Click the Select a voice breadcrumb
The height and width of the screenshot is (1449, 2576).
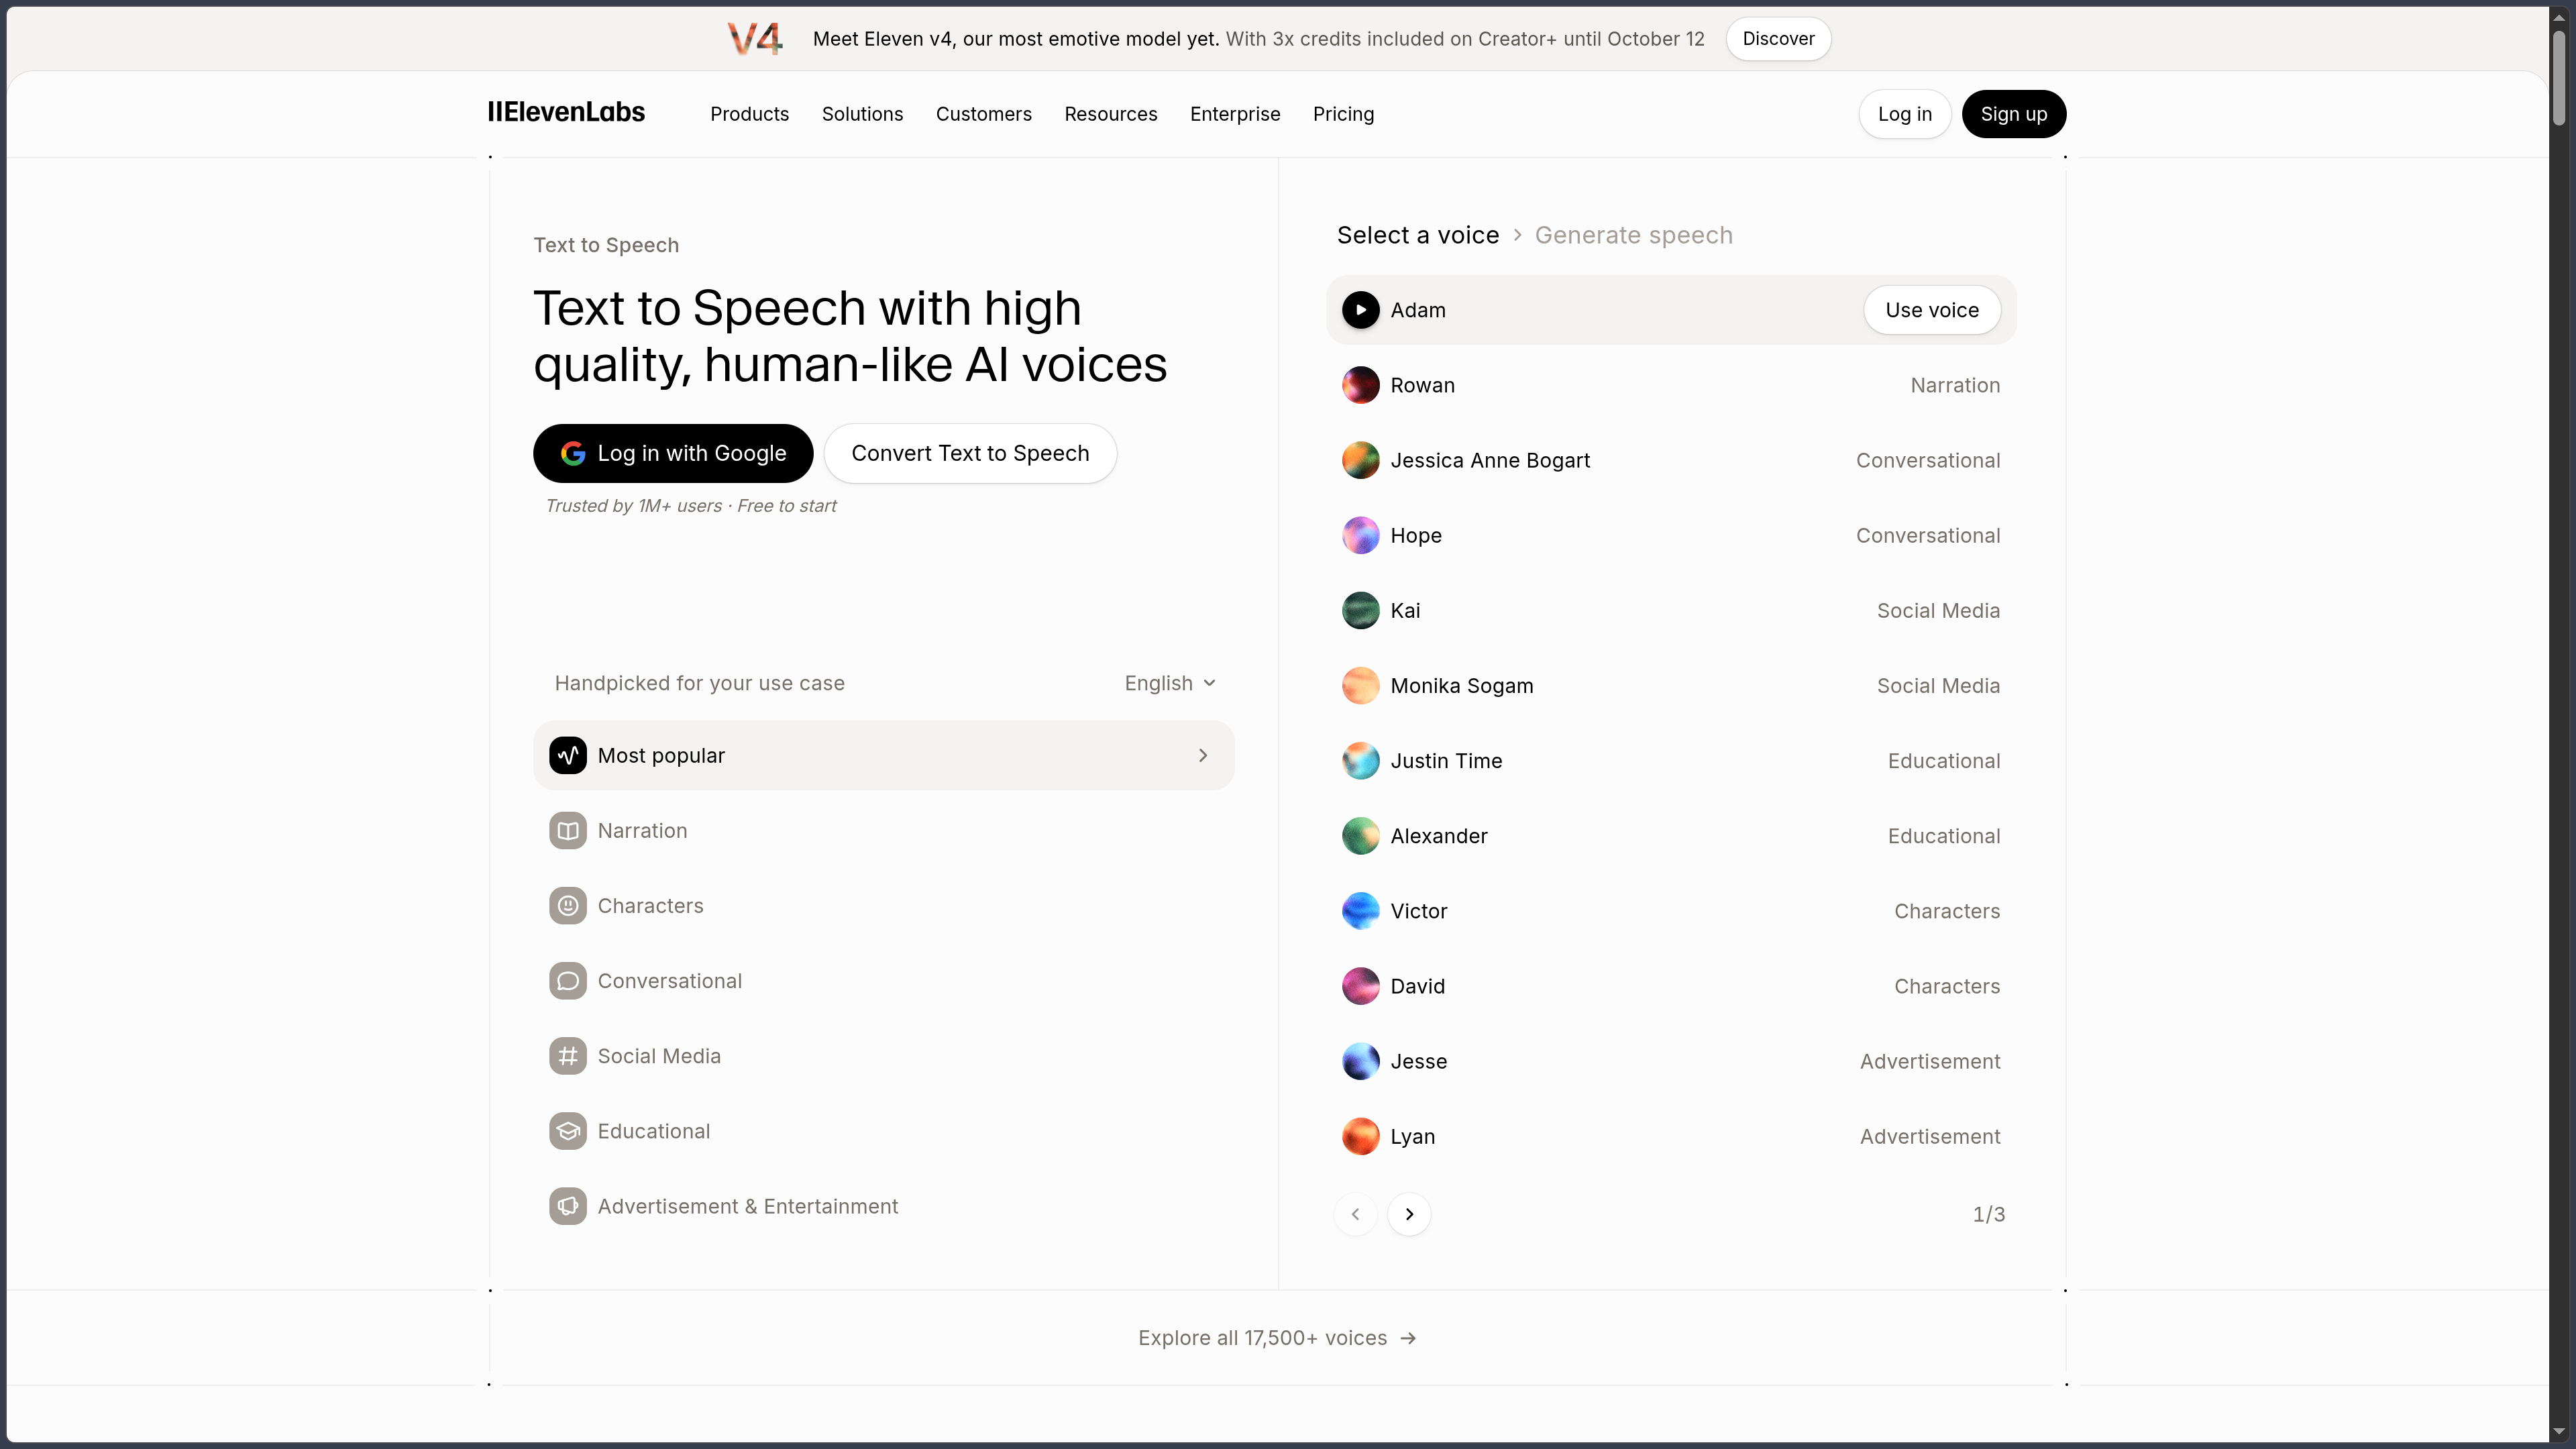pos(1417,235)
